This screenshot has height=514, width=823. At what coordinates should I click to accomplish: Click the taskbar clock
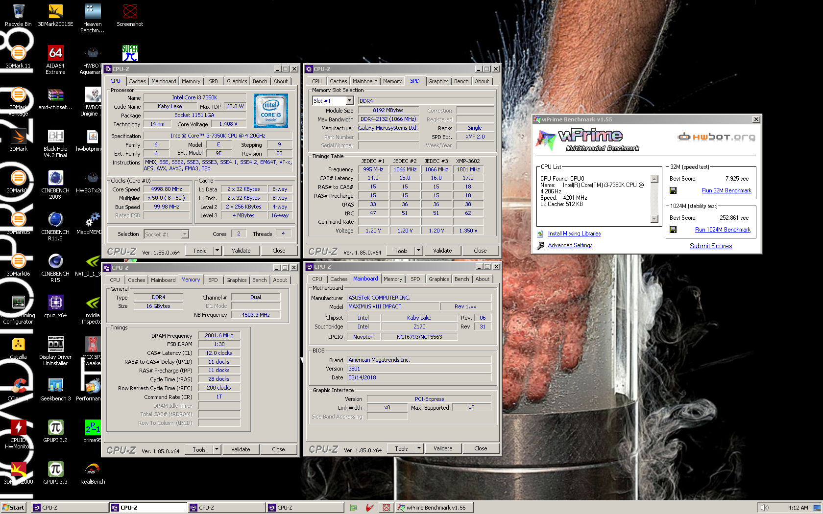pos(799,508)
